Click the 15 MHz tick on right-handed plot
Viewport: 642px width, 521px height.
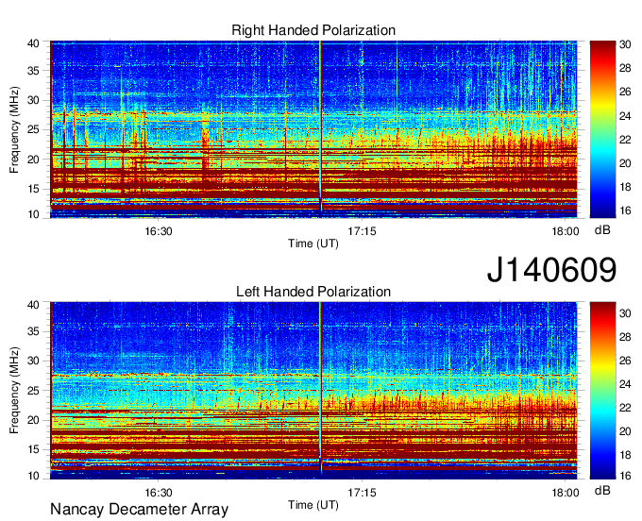34,189
